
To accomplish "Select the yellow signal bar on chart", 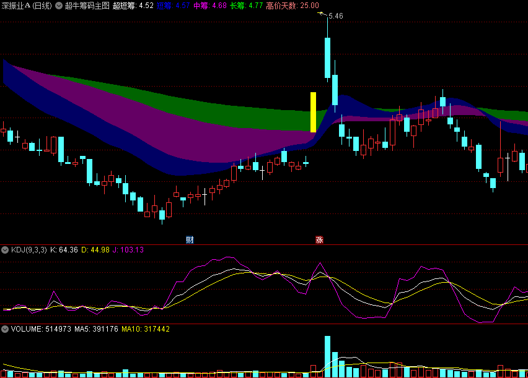I will point(313,112).
